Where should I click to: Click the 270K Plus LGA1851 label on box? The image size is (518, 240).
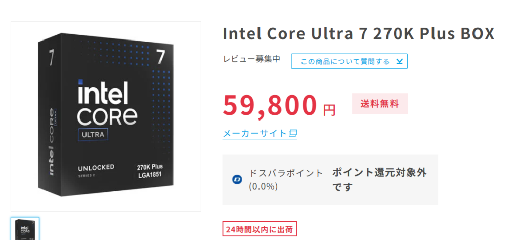click(150, 170)
